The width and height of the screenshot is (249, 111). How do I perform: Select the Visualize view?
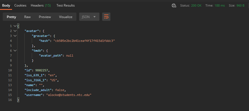click(x=65, y=17)
